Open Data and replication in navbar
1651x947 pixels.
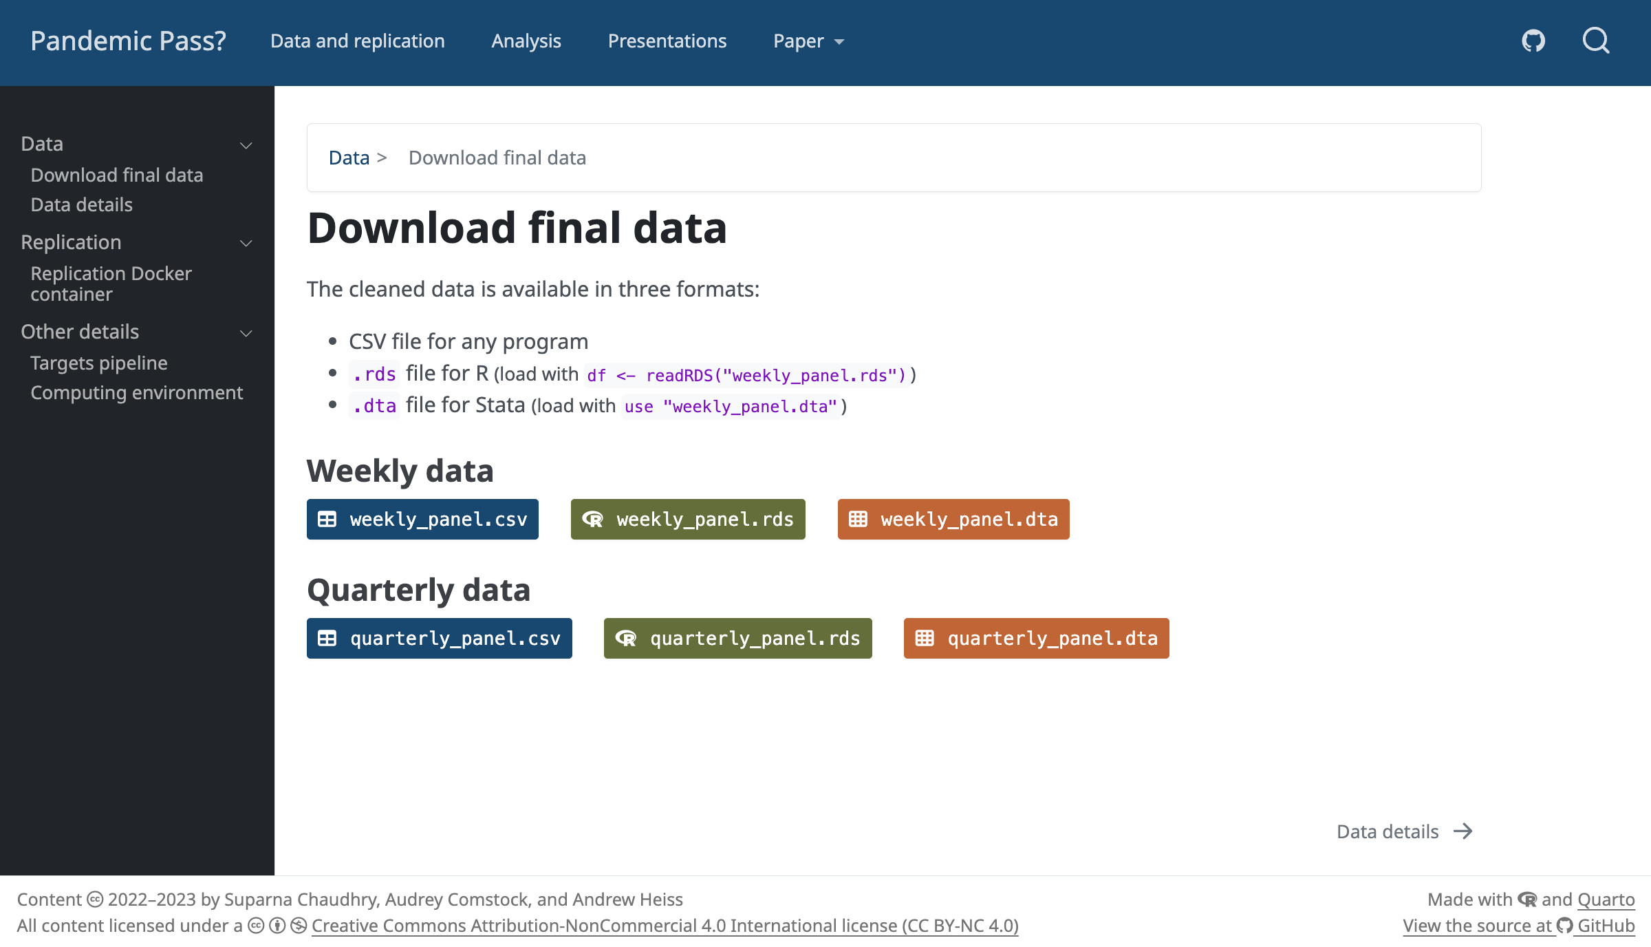point(358,41)
